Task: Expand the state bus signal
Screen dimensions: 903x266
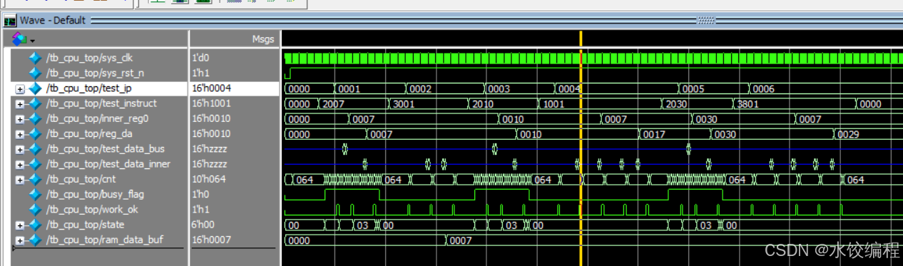Action: tap(20, 225)
